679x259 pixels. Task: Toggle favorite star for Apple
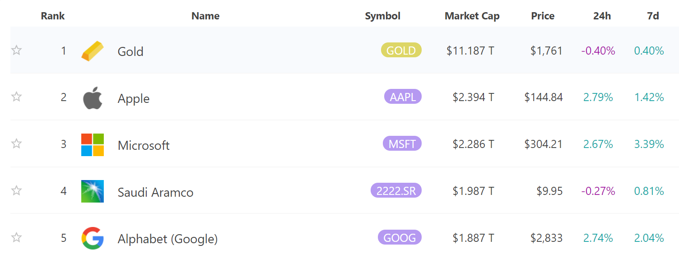tap(17, 97)
